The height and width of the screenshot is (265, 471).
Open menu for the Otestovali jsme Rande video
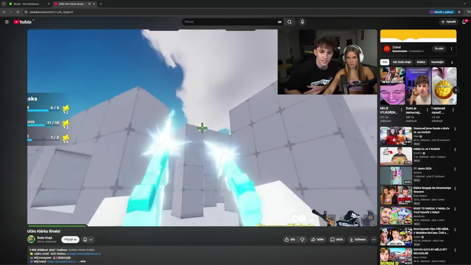pos(455,129)
